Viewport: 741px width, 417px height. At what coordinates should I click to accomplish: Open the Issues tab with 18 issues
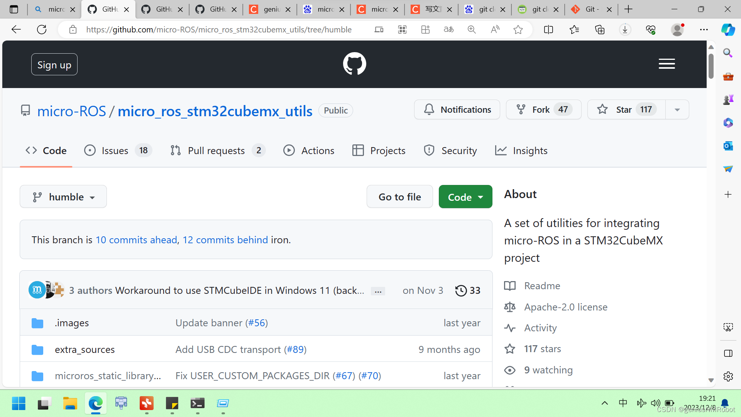click(x=116, y=150)
